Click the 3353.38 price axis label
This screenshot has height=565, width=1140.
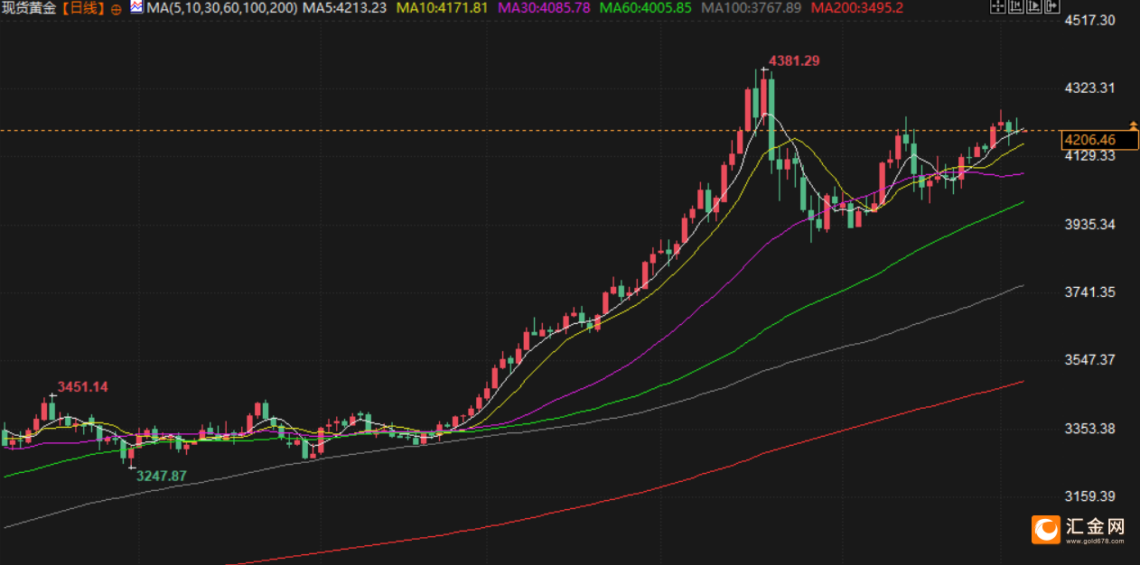(x=1091, y=428)
